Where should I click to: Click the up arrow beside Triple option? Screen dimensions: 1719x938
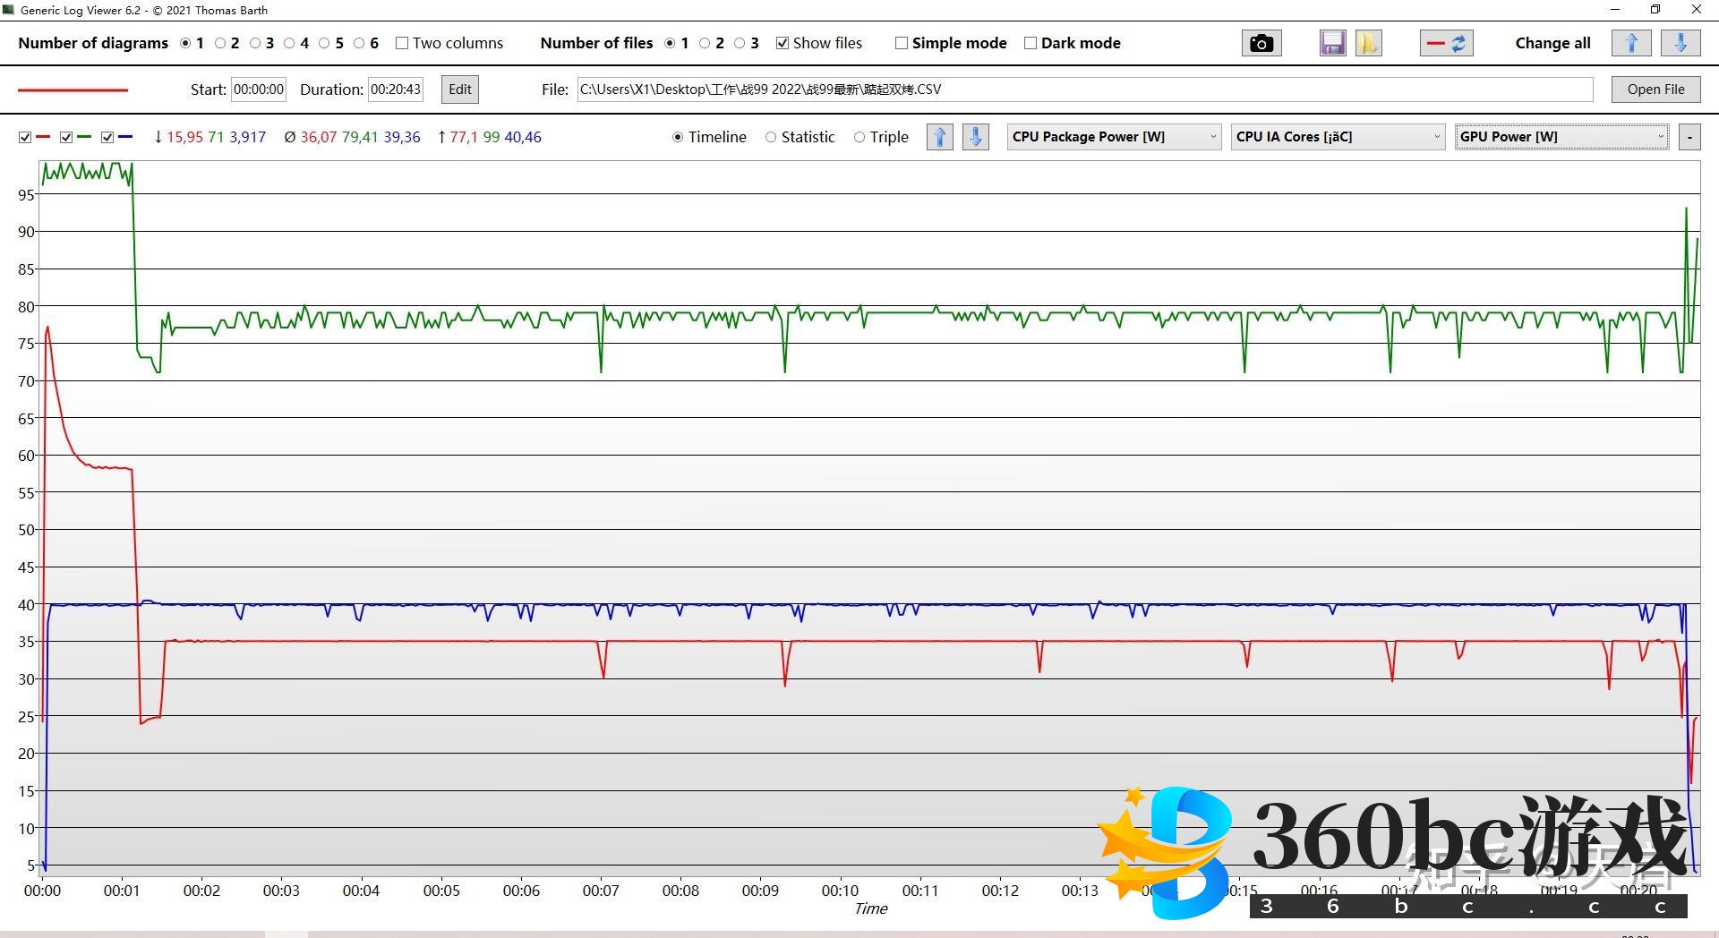click(939, 137)
